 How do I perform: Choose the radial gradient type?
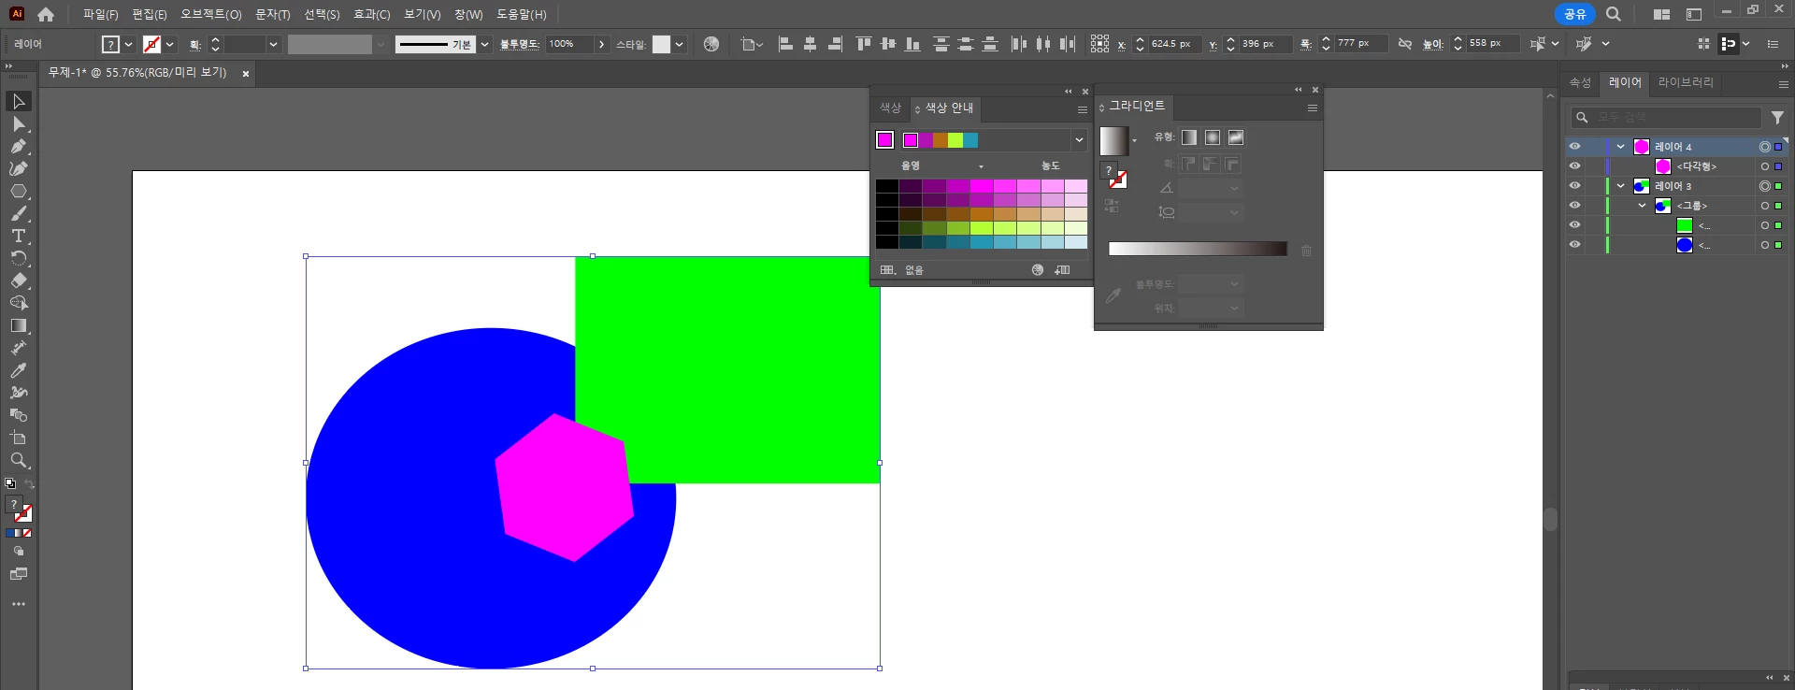tap(1213, 137)
